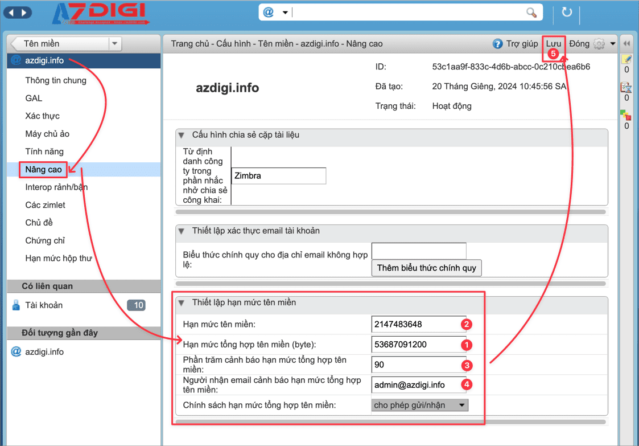Click the settings gear icon

pyautogui.click(x=599, y=44)
